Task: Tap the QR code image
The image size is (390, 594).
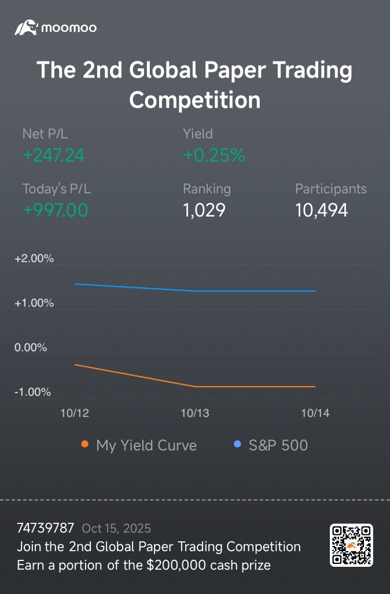Action: point(351,545)
